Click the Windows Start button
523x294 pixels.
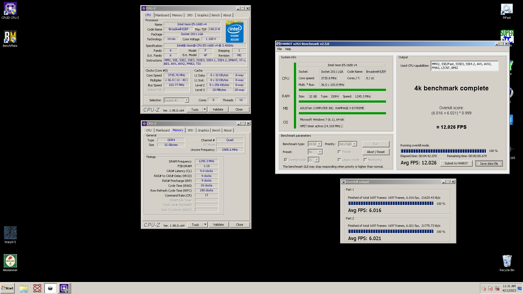(x=7, y=288)
